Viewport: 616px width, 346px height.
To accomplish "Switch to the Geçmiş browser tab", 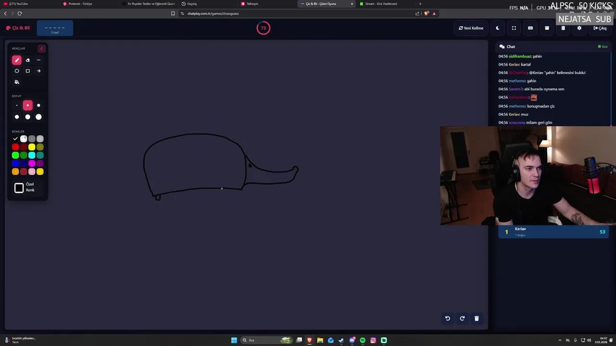I will pos(207,4).
